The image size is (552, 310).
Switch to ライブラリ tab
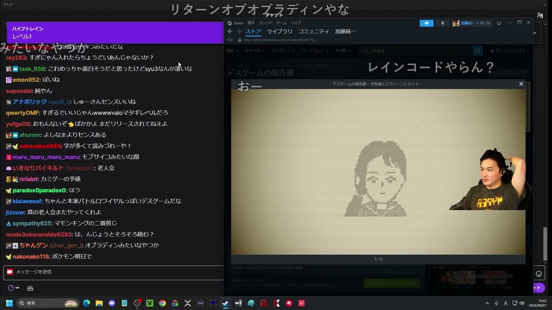tap(279, 31)
